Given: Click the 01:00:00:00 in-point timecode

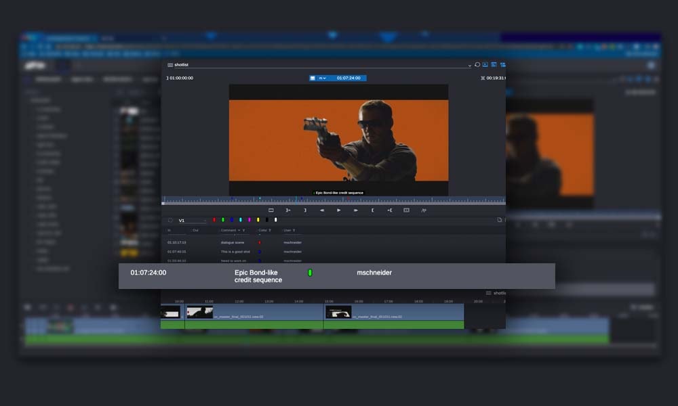Looking at the screenshot, I should (x=181, y=78).
